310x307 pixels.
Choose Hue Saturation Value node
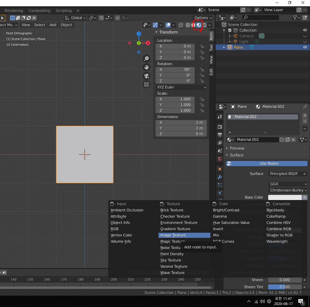coord(231,223)
